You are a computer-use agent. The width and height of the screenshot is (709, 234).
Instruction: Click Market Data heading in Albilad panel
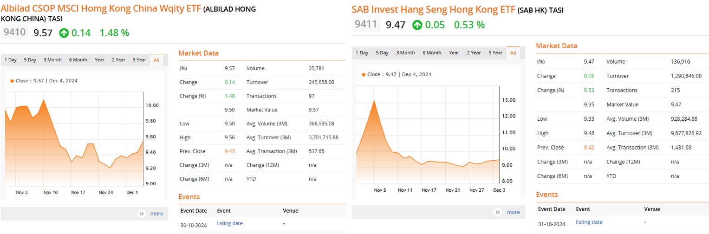pos(198,53)
